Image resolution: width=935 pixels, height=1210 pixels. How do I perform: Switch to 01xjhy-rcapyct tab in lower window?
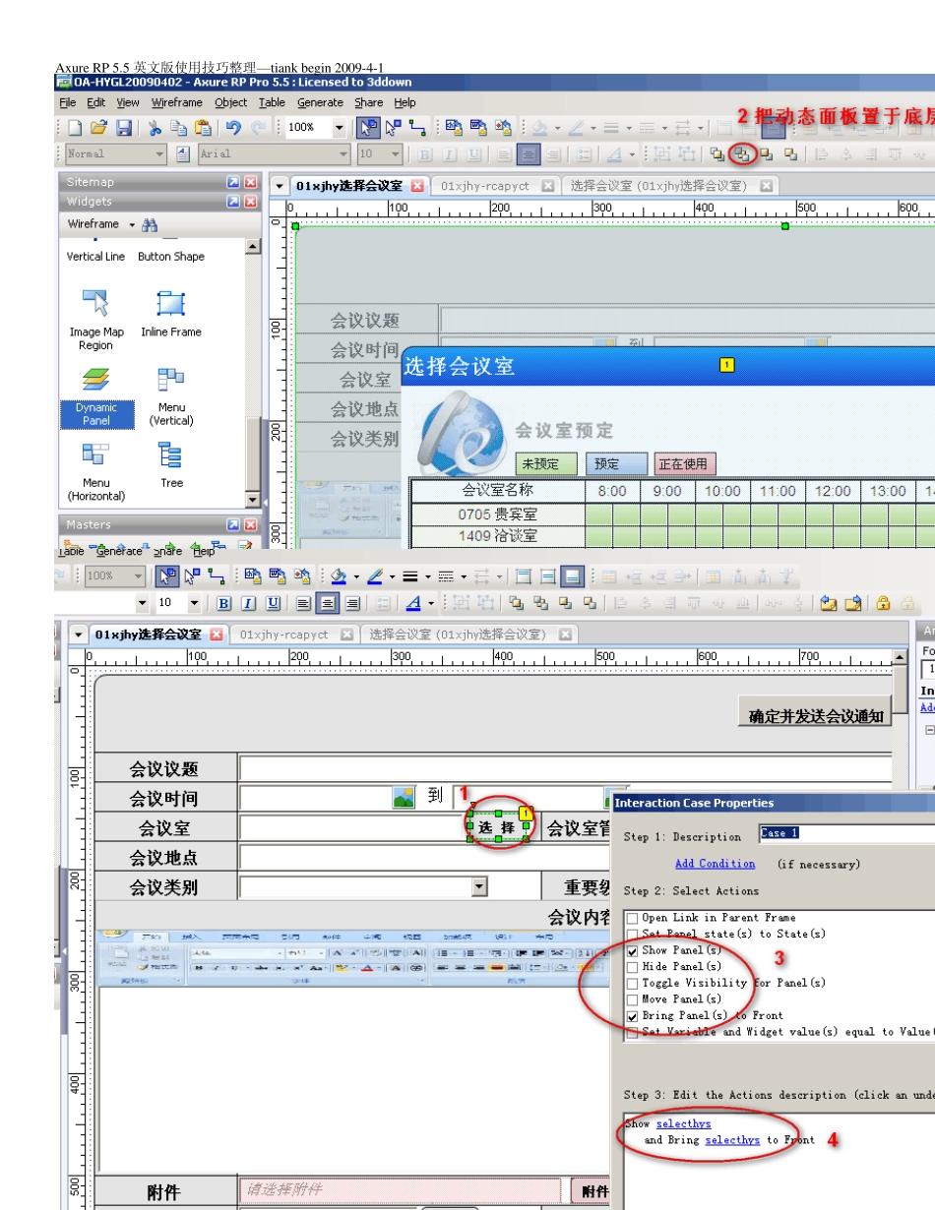coord(284,635)
